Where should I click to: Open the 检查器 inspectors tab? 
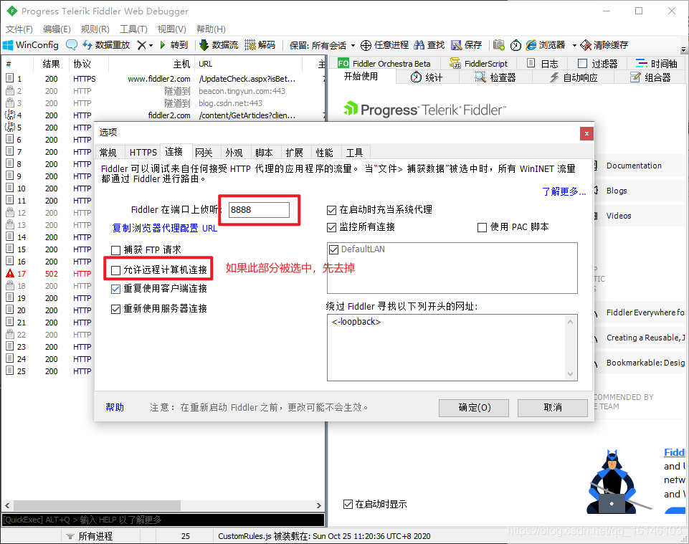click(x=495, y=77)
